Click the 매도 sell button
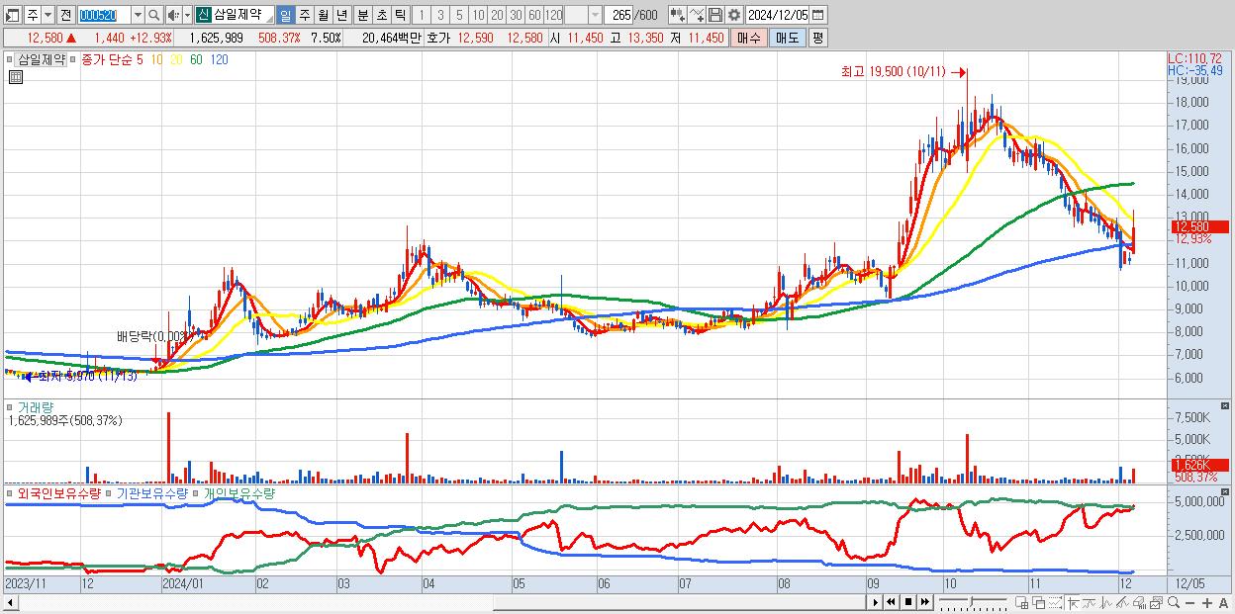Viewport: 1235px width, 614px height. [x=787, y=38]
